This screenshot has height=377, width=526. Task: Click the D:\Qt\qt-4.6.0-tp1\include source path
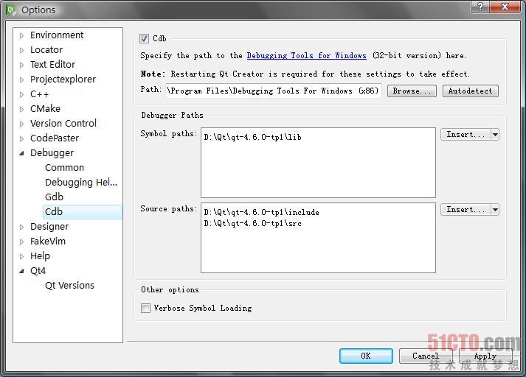coord(261,212)
